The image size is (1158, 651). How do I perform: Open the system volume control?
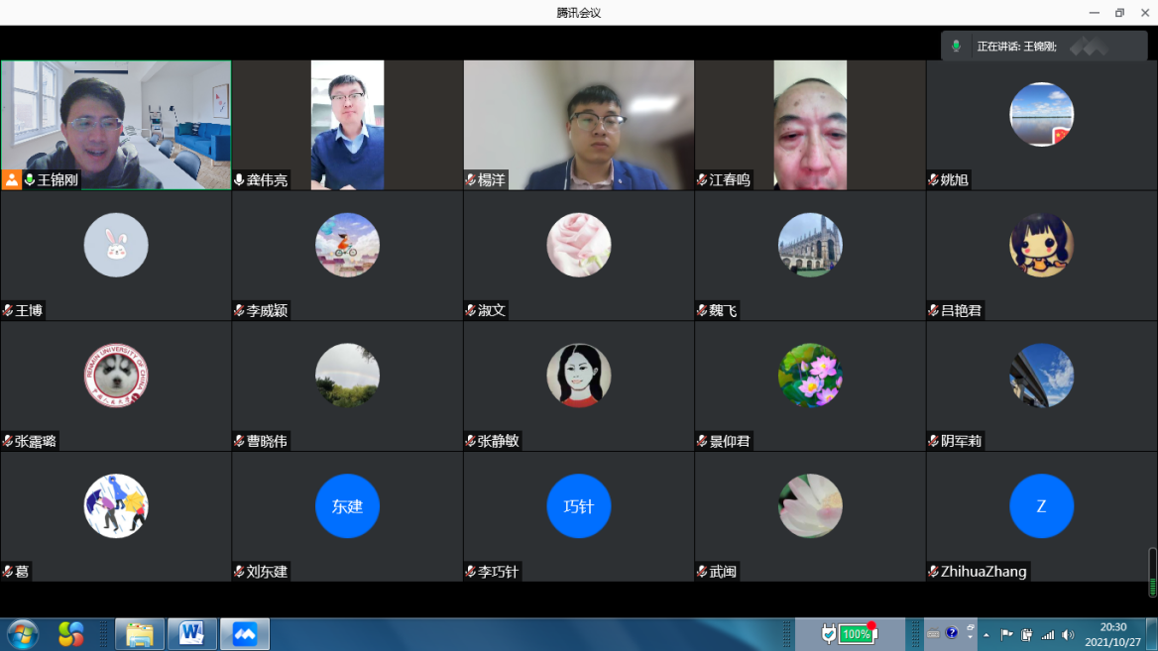[x=1068, y=634]
